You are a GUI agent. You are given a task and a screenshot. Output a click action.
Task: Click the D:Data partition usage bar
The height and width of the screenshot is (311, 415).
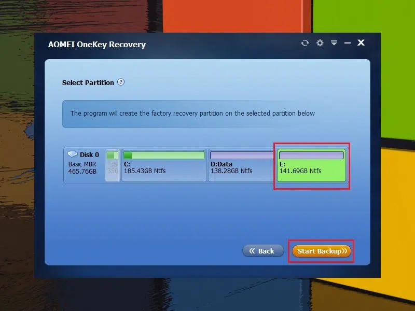tap(242, 155)
